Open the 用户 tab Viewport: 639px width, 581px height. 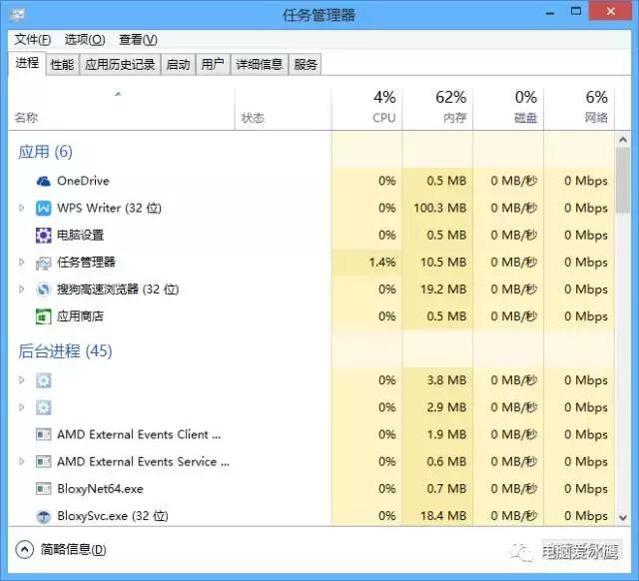click(x=213, y=64)
